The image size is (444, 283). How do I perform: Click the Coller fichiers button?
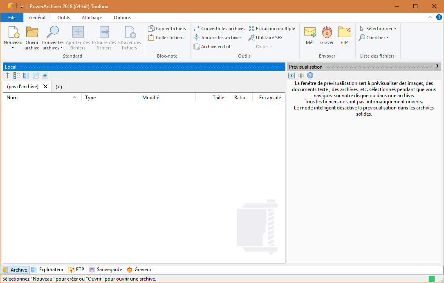166,37
